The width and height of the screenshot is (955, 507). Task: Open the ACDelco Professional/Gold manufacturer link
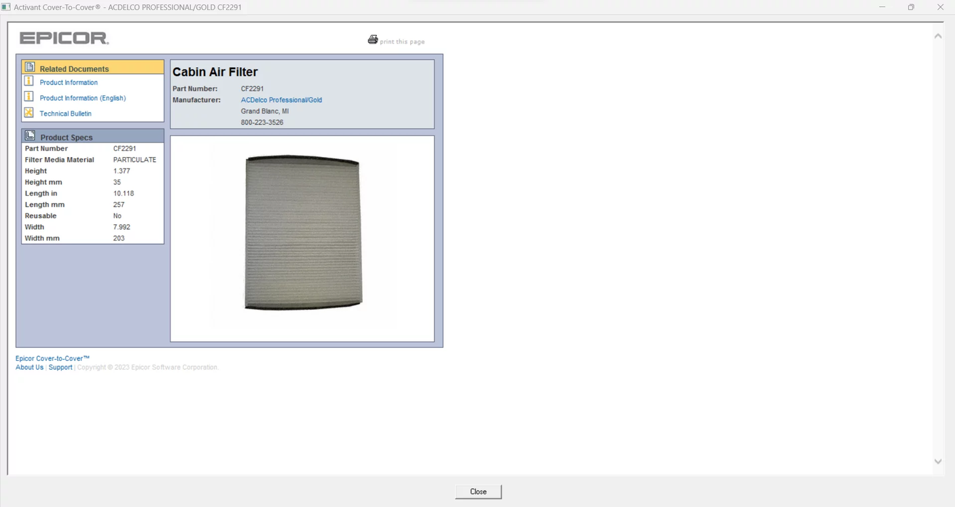coord(281,100)
